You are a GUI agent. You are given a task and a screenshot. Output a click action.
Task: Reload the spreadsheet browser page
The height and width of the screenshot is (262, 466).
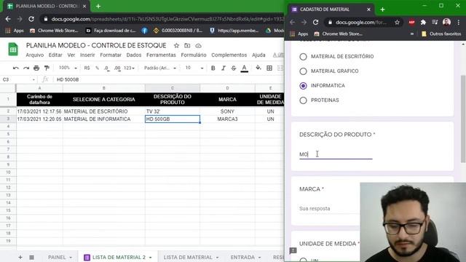[x=31, y=19]
